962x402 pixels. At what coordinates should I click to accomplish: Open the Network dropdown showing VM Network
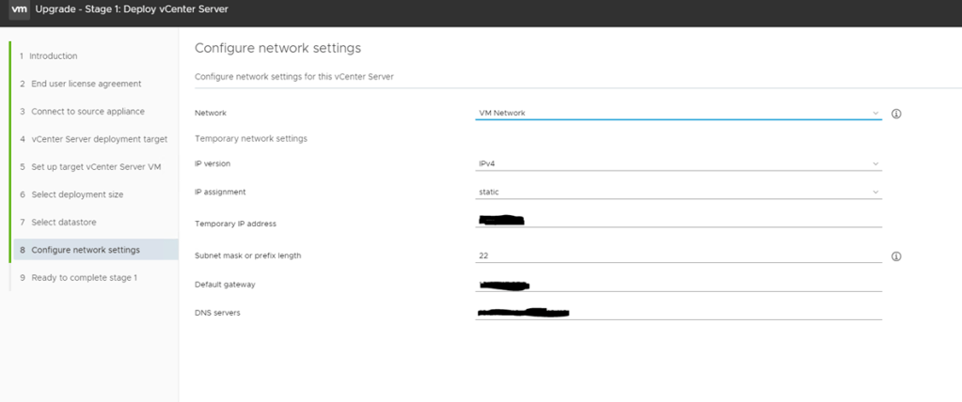[x=678, y=113]
